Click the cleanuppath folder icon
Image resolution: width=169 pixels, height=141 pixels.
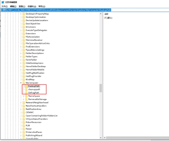(x=26, y=89)
